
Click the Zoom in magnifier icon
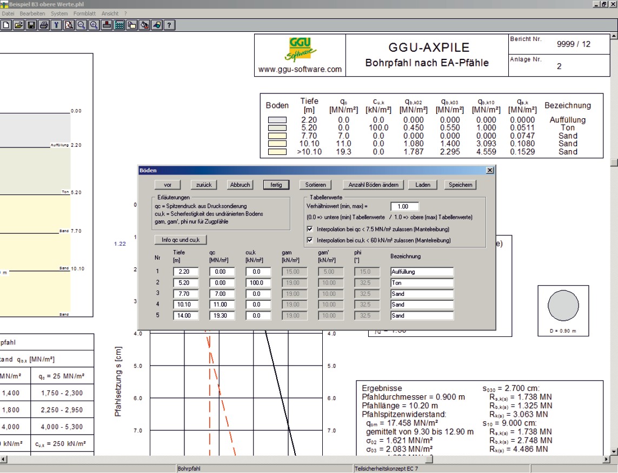click(94, 25)
